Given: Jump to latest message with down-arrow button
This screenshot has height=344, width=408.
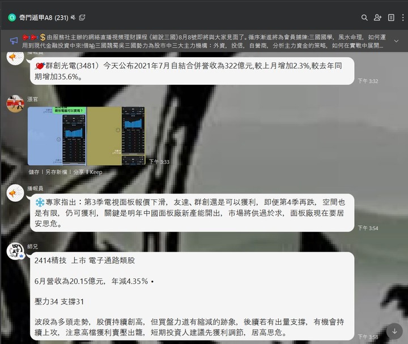Looking at the screenshot, I should point(394,331).
